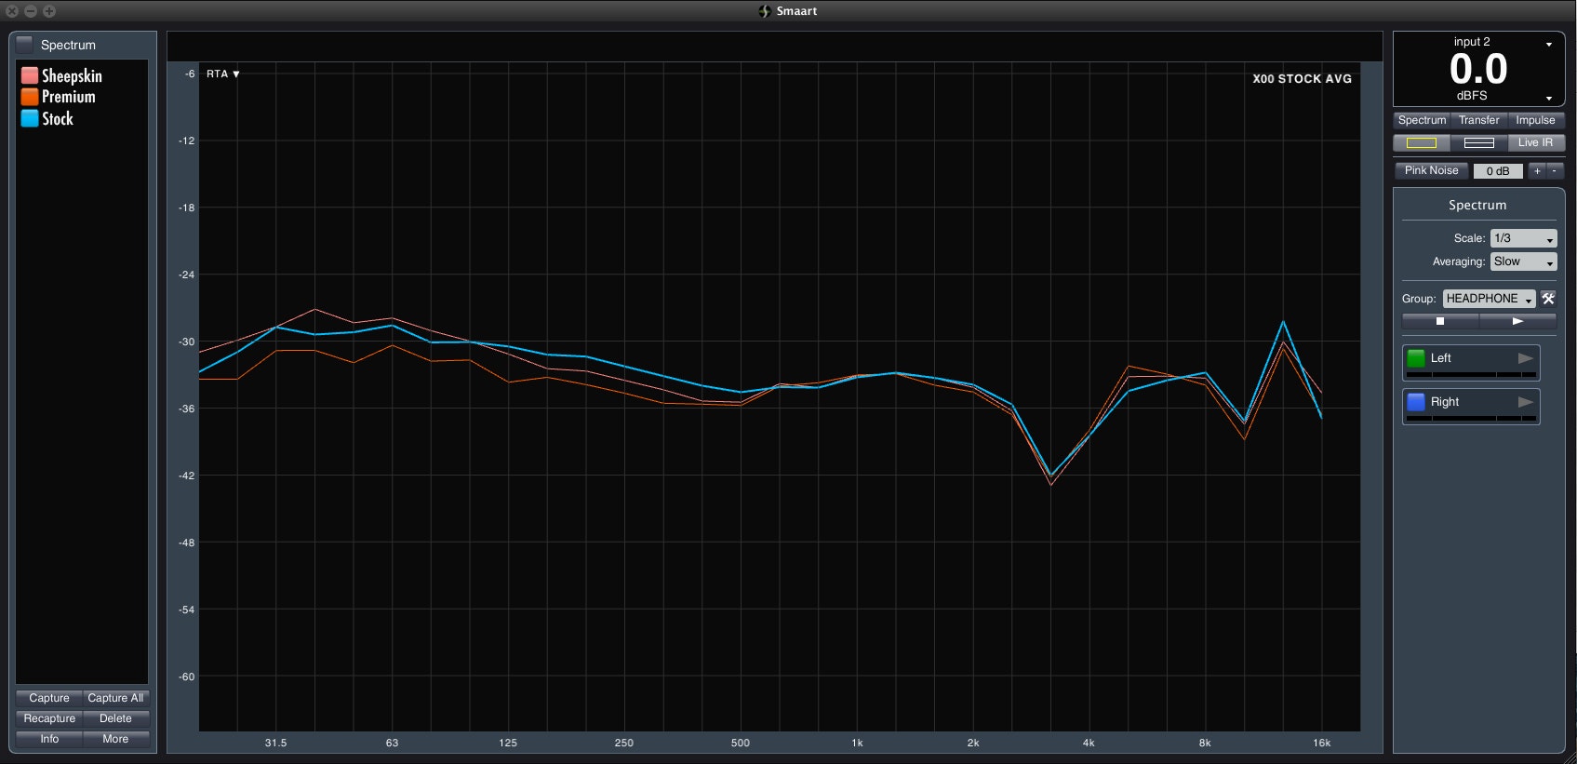Click the plus button beside 0 dB
This screenshot has height=764, width=1577.
(x=1537, y=171)
